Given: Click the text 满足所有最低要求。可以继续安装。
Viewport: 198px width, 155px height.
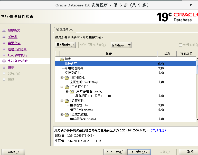Looking at the screenshot, I should (79, 37).
